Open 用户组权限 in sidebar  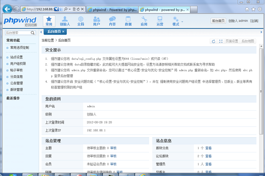[18, 64]
